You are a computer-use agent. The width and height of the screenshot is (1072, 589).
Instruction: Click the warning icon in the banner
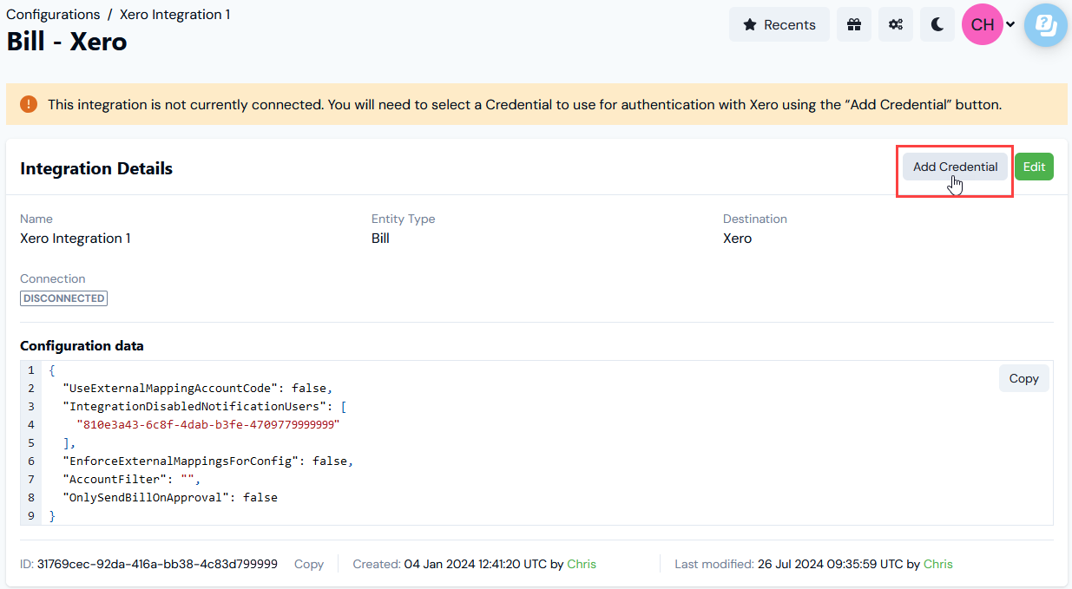(28, 104)
